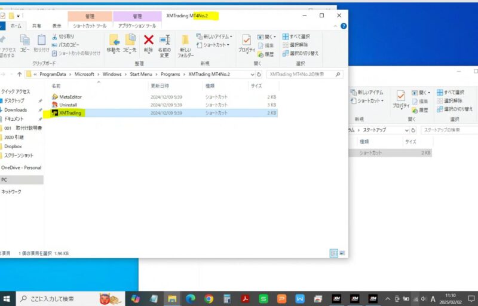Click the Up arrow beside the address bar
Screen dimensions: 478x306
(x=20, y=74)
